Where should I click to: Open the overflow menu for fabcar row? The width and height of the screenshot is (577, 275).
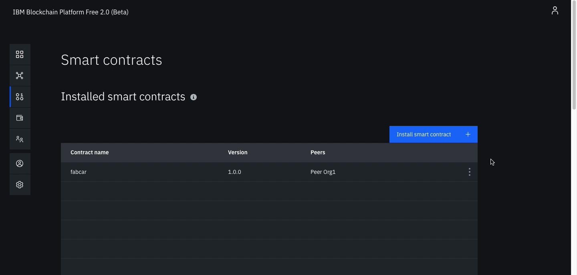pos(470,172)
